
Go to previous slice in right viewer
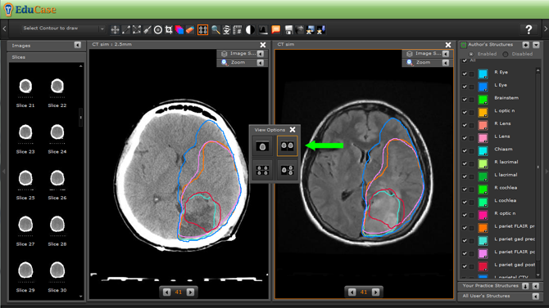pyautogui.click(x=352, y=292)
